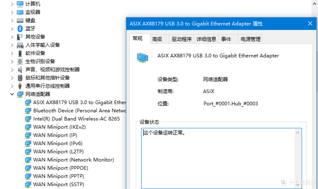Click the Bluetooth Device adapter icon
Image resolution: width=318 pixels, height=189 pixels.
(28, 110)
